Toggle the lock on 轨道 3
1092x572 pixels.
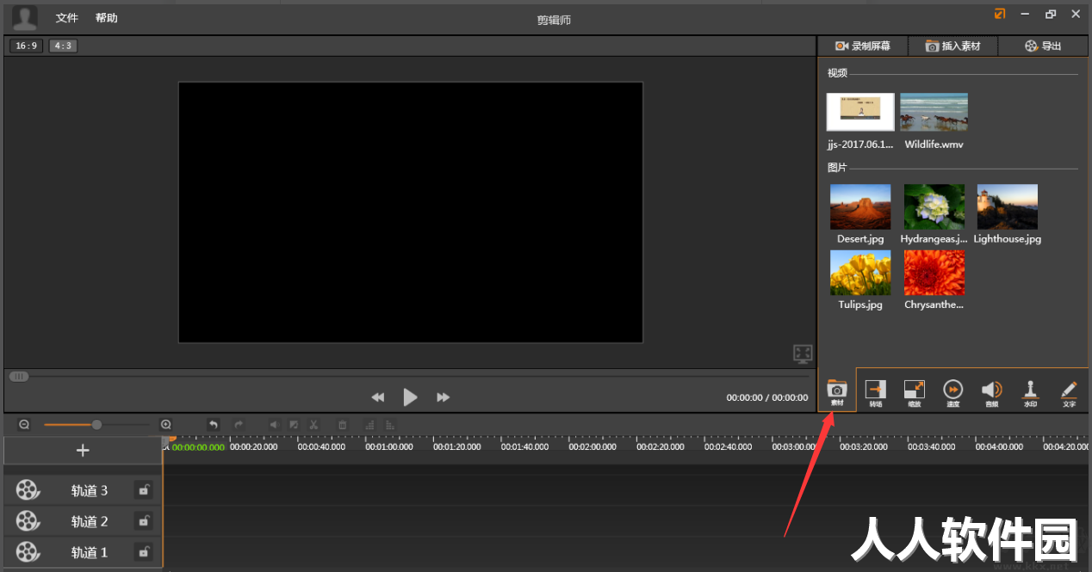pyautogui.click(x=144, y=490)
